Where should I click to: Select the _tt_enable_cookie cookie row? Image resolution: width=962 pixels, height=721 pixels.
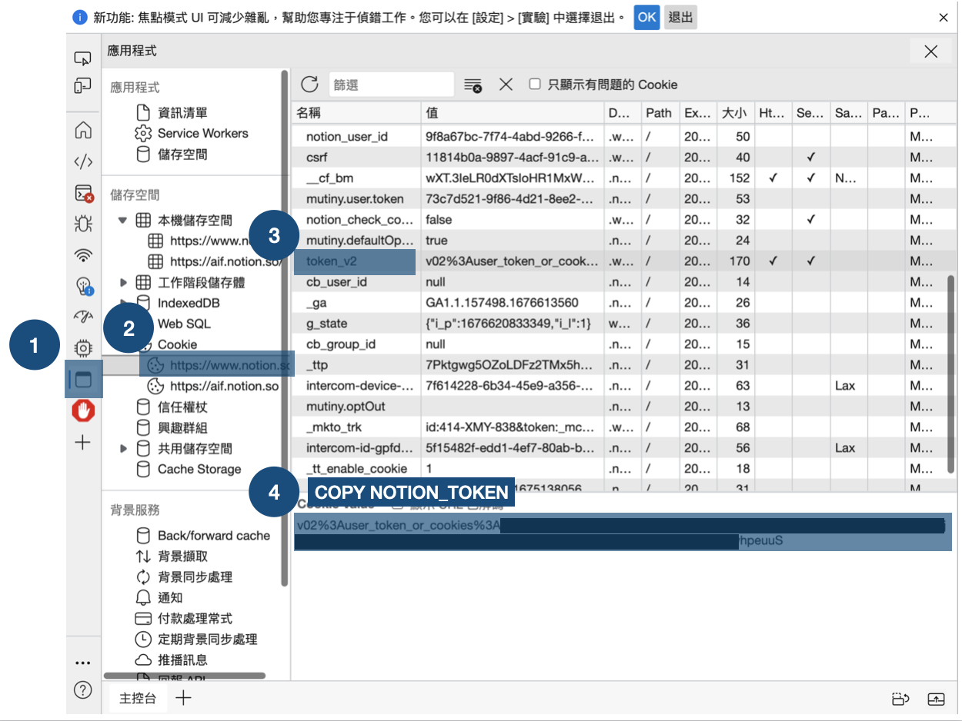pyautogui.click(x=623, y=469)
